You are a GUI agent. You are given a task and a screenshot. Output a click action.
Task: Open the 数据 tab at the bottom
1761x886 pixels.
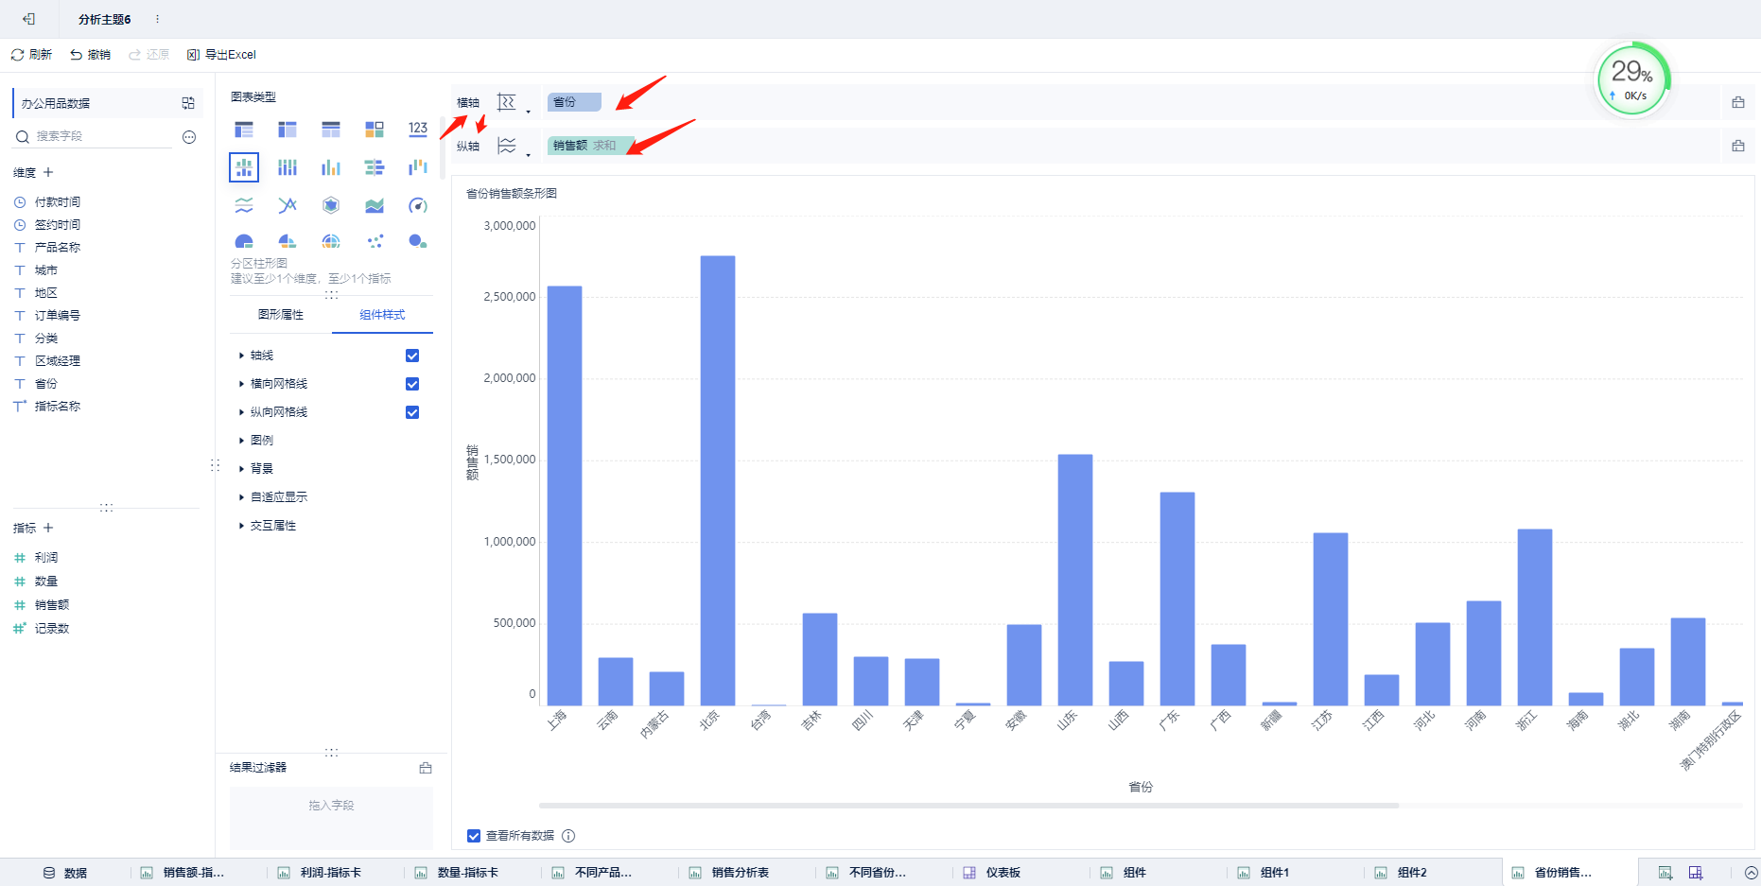pyautogui.click(x=65, y=873)
